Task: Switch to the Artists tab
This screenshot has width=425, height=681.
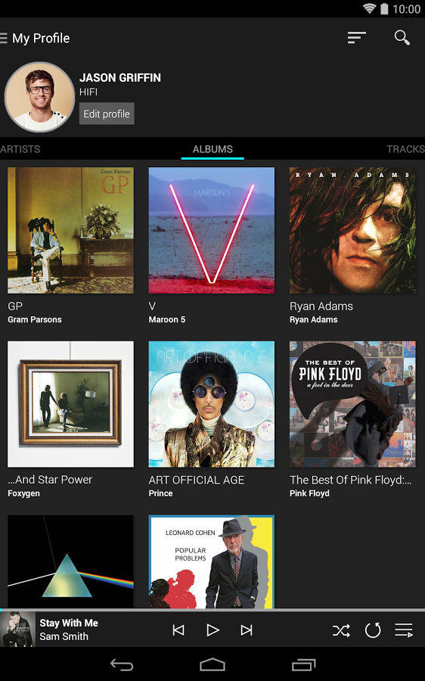Action: 20,149
